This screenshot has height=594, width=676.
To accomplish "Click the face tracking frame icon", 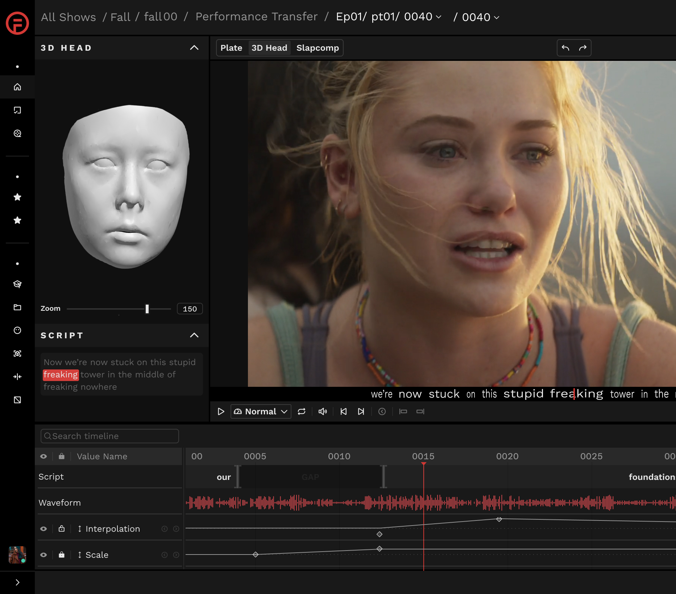I will click(17, 354).
